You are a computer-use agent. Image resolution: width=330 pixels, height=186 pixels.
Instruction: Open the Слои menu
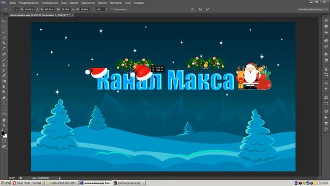63,3
